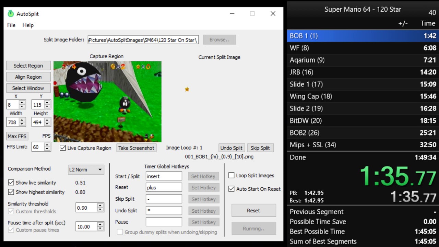Image resolution: width=439 pixels, height=247 pixels.
Task: Click the large Reset button
Action: [254, 211]
